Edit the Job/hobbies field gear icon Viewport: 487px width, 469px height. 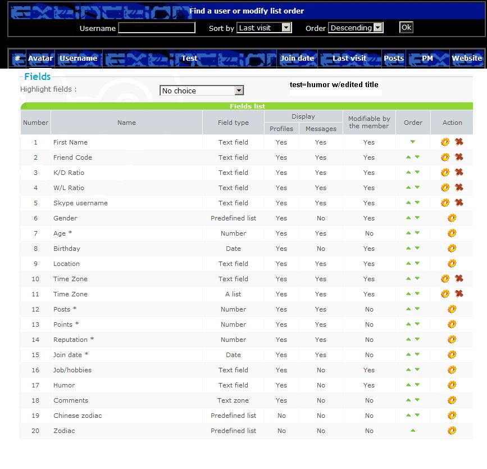coord(452,370)
